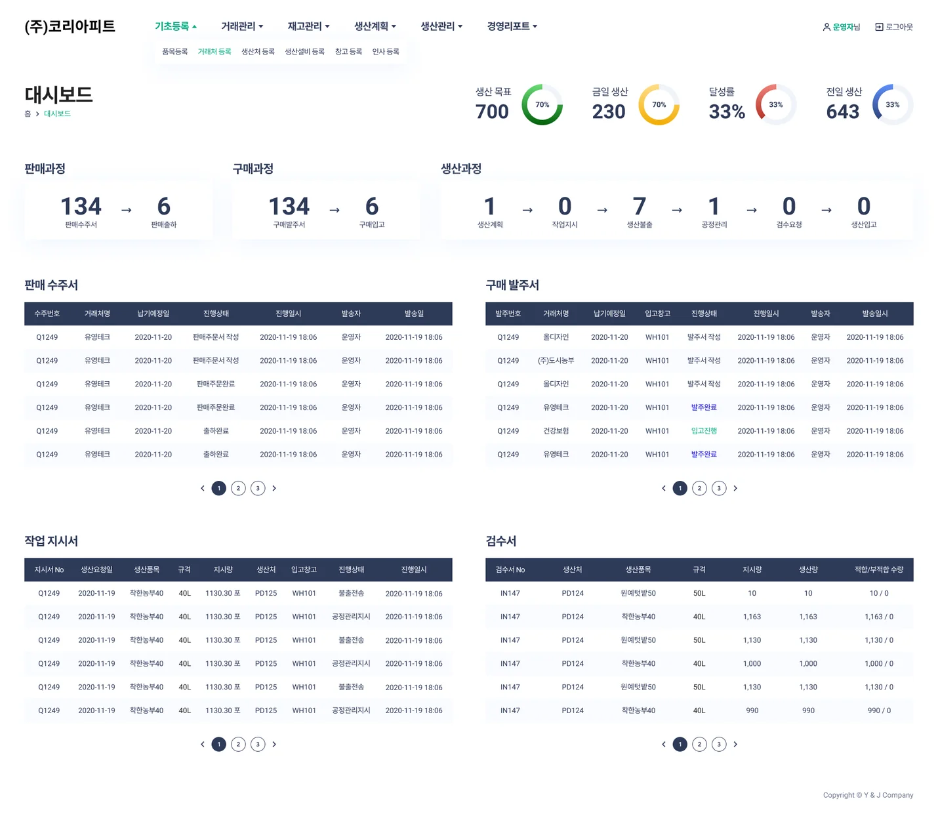The image size is (938, 824).
Task: Click the 생산 목표 green 70% gauge
Action: [x=542, y=104]
